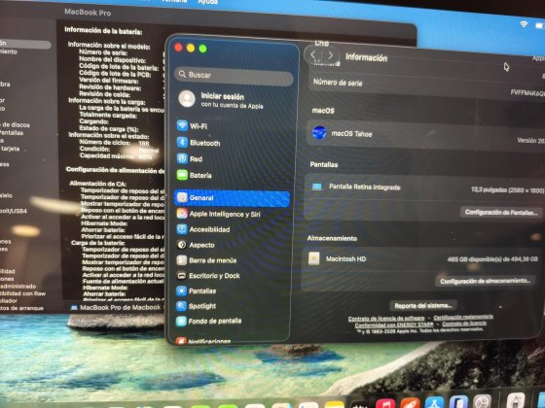Click the Configuración de Pantallas button
The width and height of the screenshot is (545, 408).
(x=501, y=212)
